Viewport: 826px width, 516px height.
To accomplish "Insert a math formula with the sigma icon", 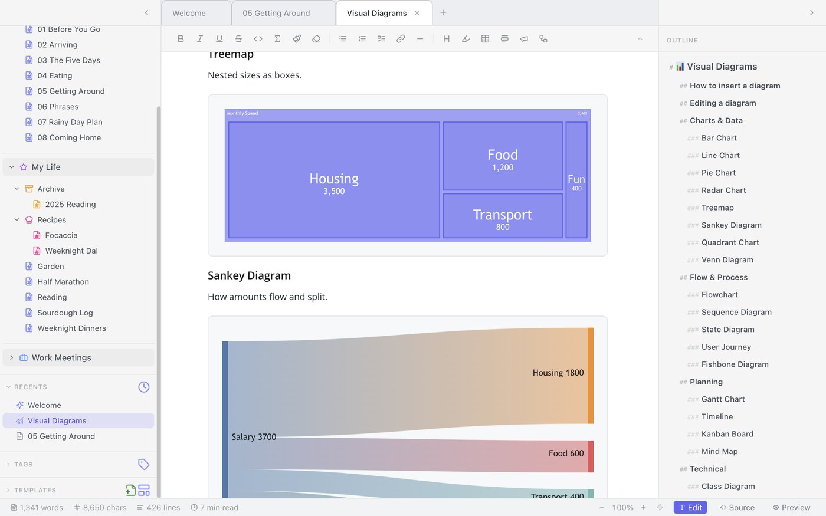I will coord(277,39).
